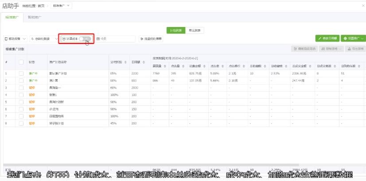Screen dimensions: 366x181
Task: Open the gray 定制表格 dropdown
Action: pos(331,49)
